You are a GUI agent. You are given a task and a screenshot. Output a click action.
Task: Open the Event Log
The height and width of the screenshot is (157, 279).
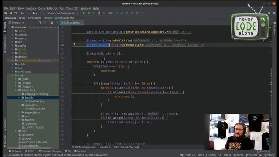coord(264,151)
